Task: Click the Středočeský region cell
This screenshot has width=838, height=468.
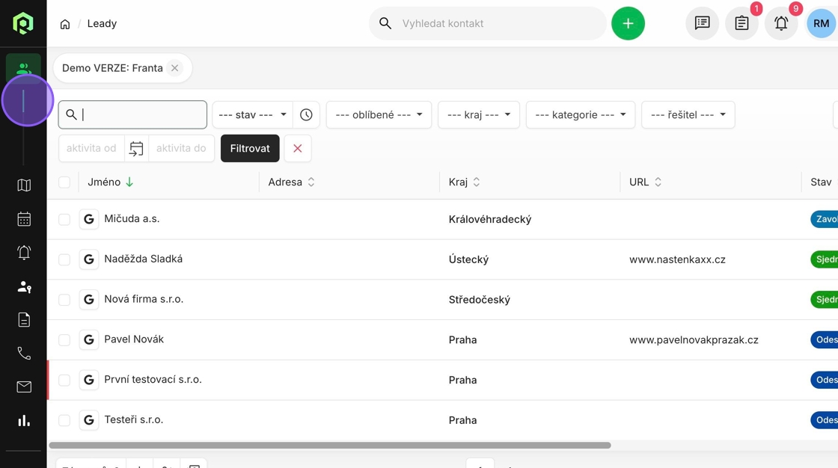Action: point(480,300)
